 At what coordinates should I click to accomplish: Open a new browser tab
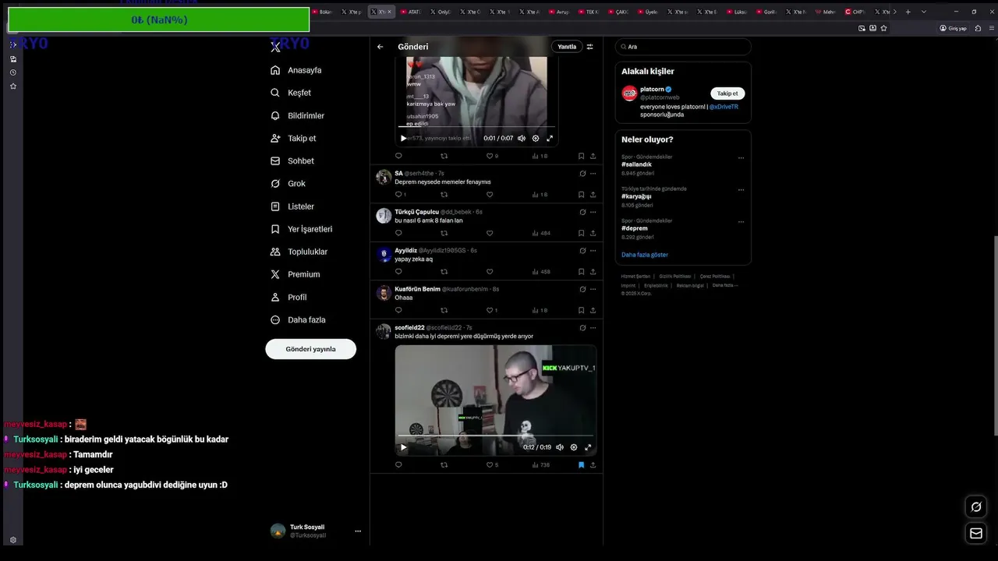click(x=908, y=12)
